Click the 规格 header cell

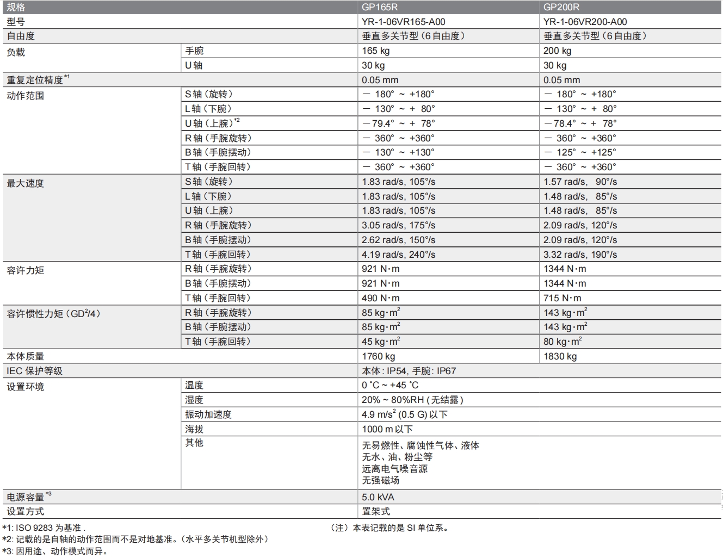(x=16, y=7)
